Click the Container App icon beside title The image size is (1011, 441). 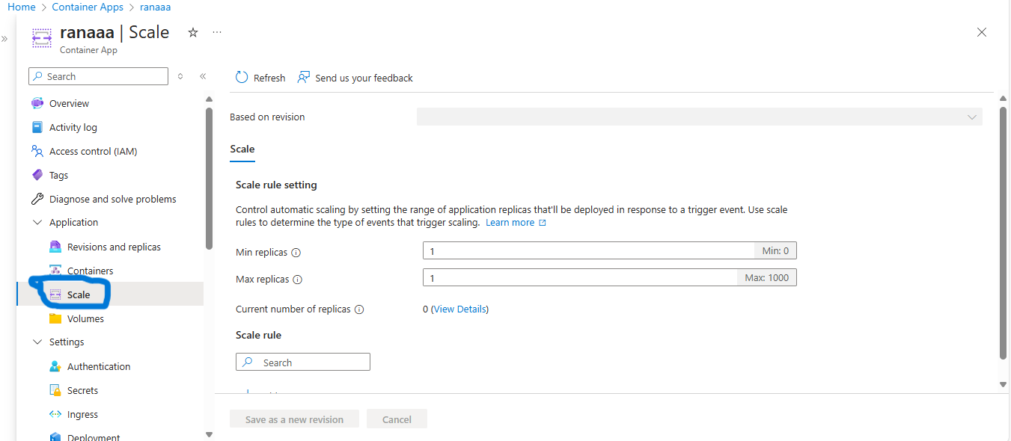(42, 37)
